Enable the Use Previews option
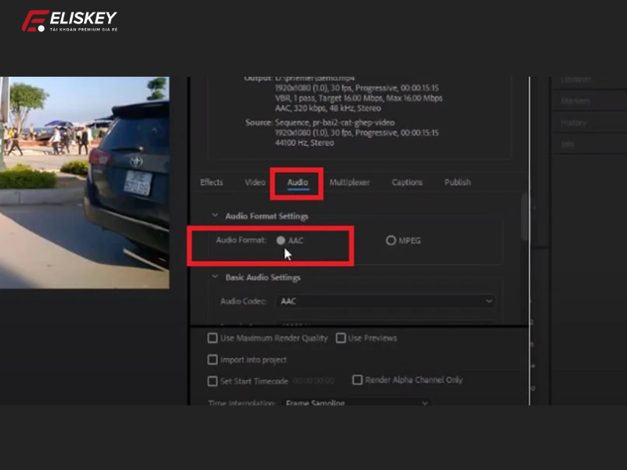The width and height of the screenshot is (627, 470). click(341, 338)
